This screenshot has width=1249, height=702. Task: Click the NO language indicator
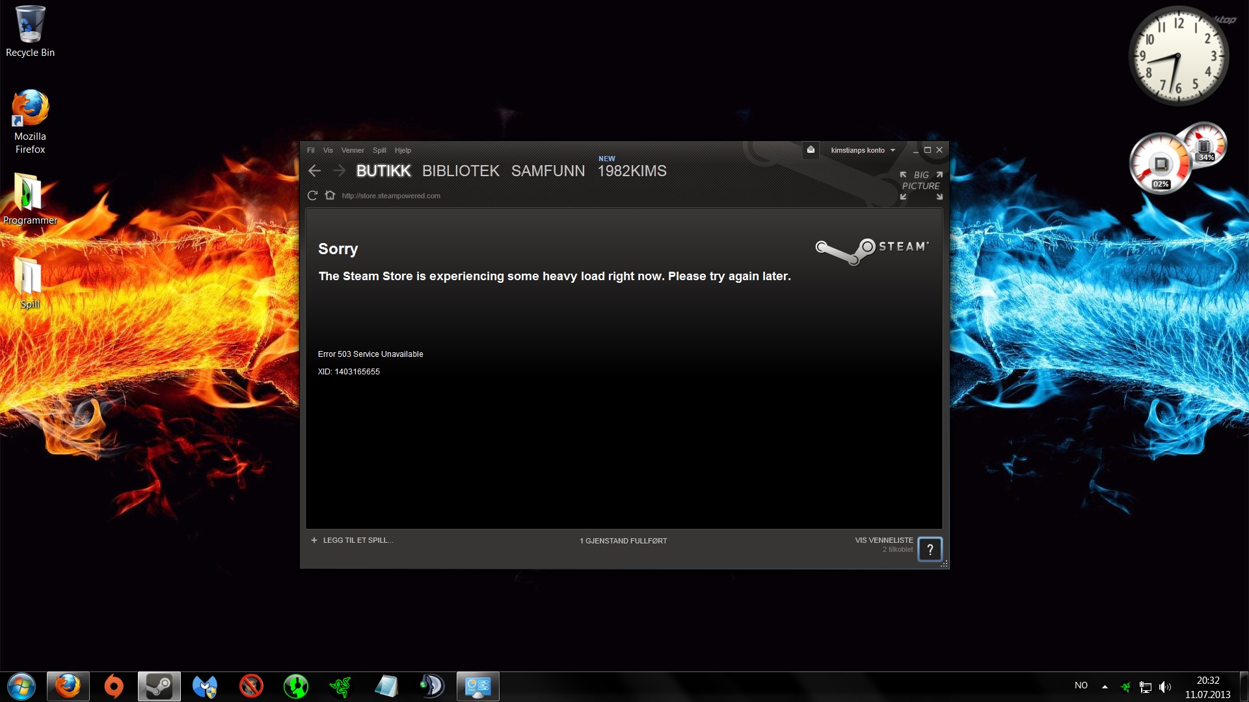[1081, 686]
